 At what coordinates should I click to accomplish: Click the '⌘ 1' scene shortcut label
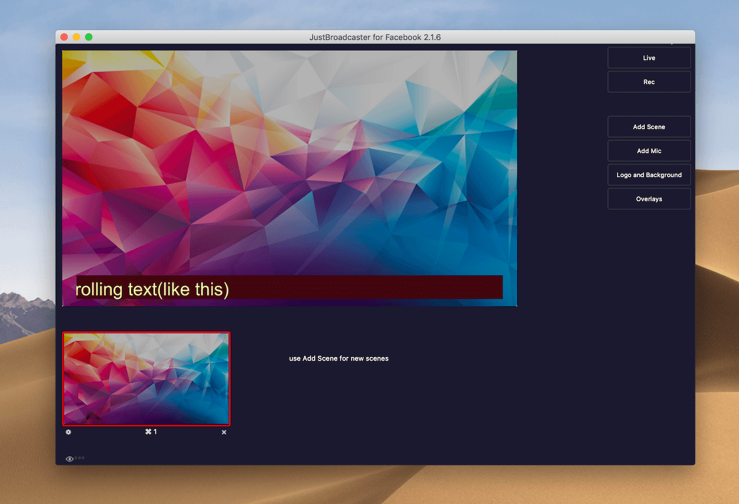coord(151,432)
